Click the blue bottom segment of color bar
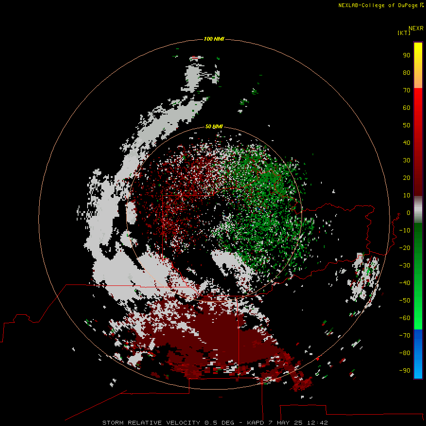426x426 pixels. pos(418,354)
